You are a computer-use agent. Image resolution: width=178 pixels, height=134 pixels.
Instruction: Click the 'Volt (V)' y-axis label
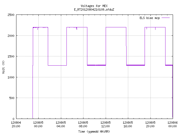coord(3,67)
